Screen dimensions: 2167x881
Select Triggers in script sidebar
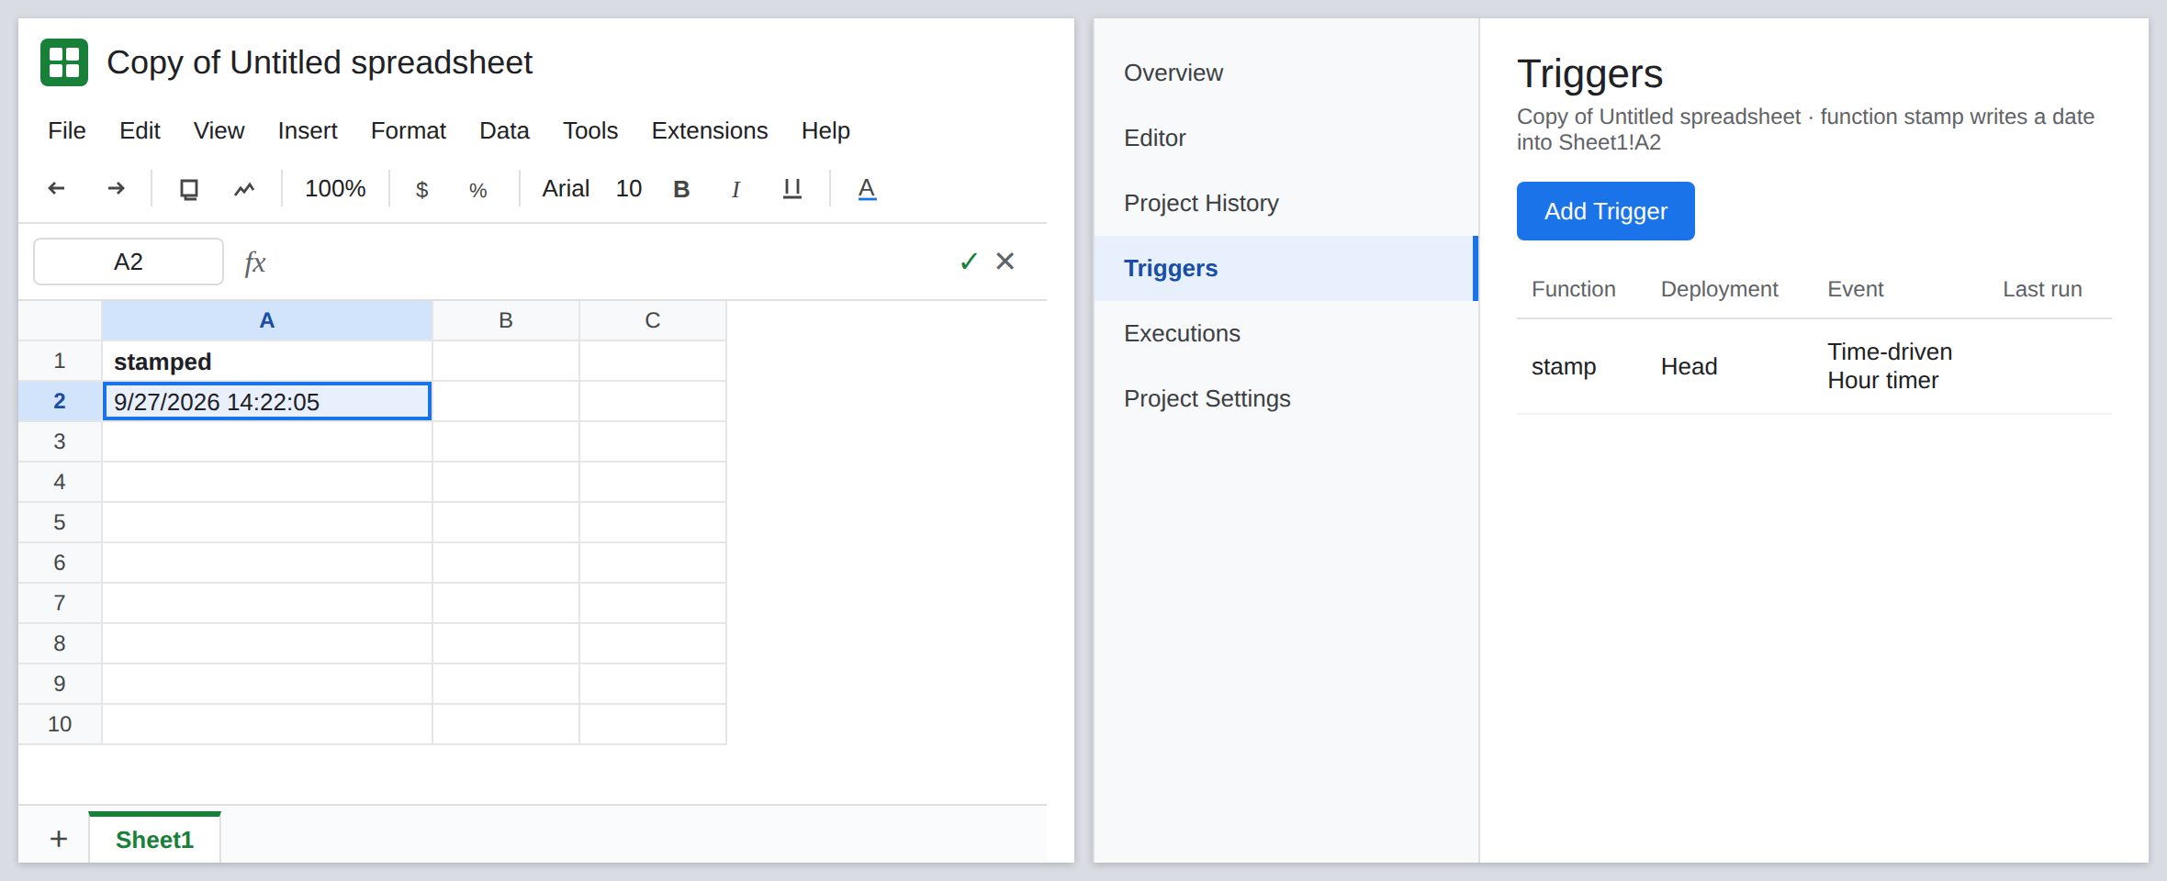(1286, 268)
